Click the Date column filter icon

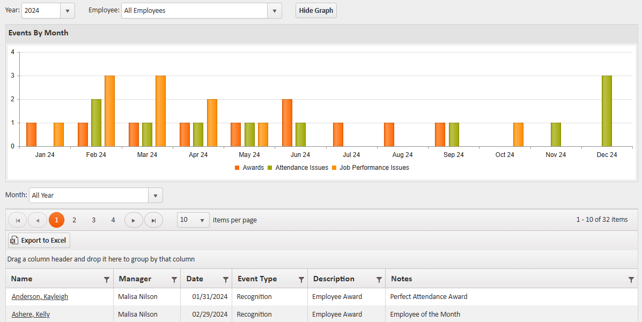pos(226,279)
